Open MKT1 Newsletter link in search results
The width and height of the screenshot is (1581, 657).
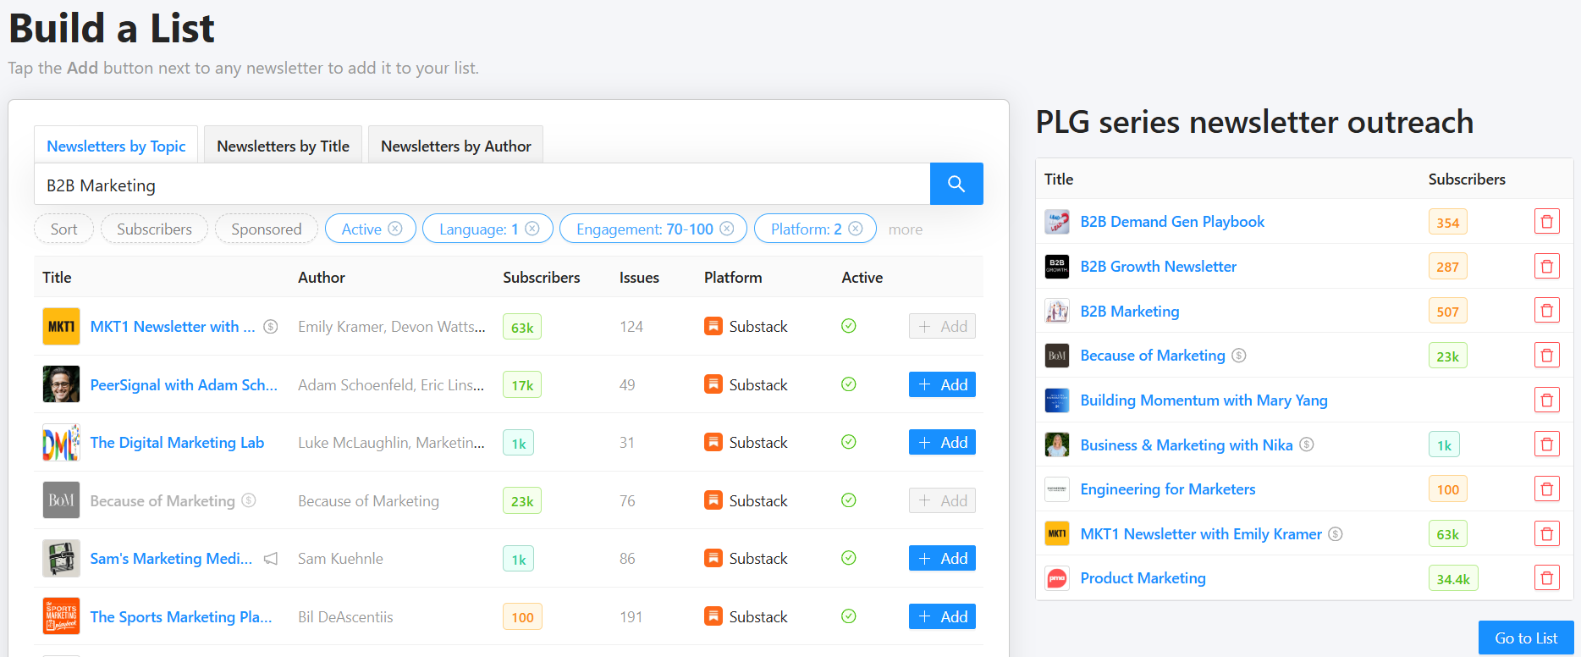(x=173, y=327)
